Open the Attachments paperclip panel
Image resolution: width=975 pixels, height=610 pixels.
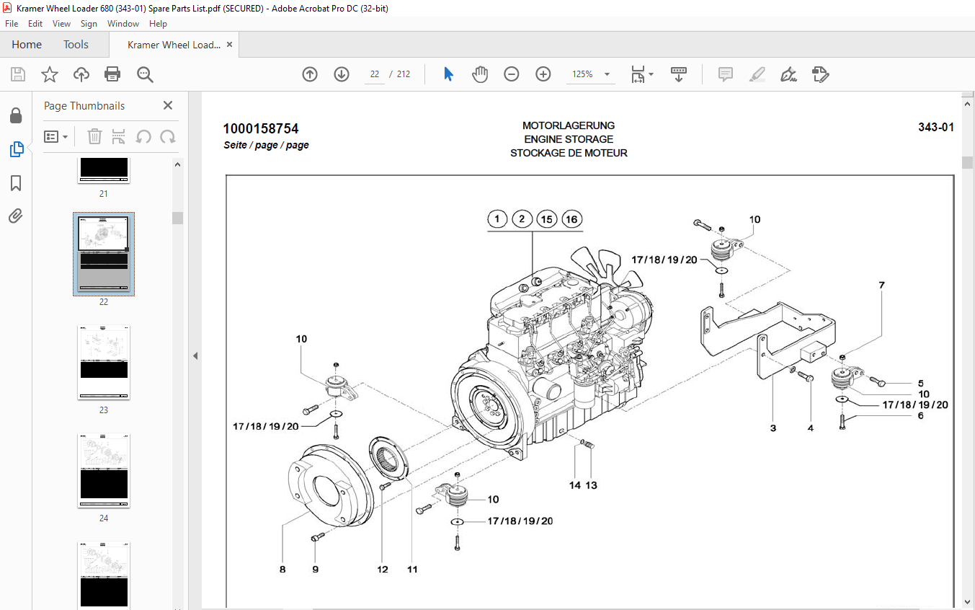tap(16, 216)
